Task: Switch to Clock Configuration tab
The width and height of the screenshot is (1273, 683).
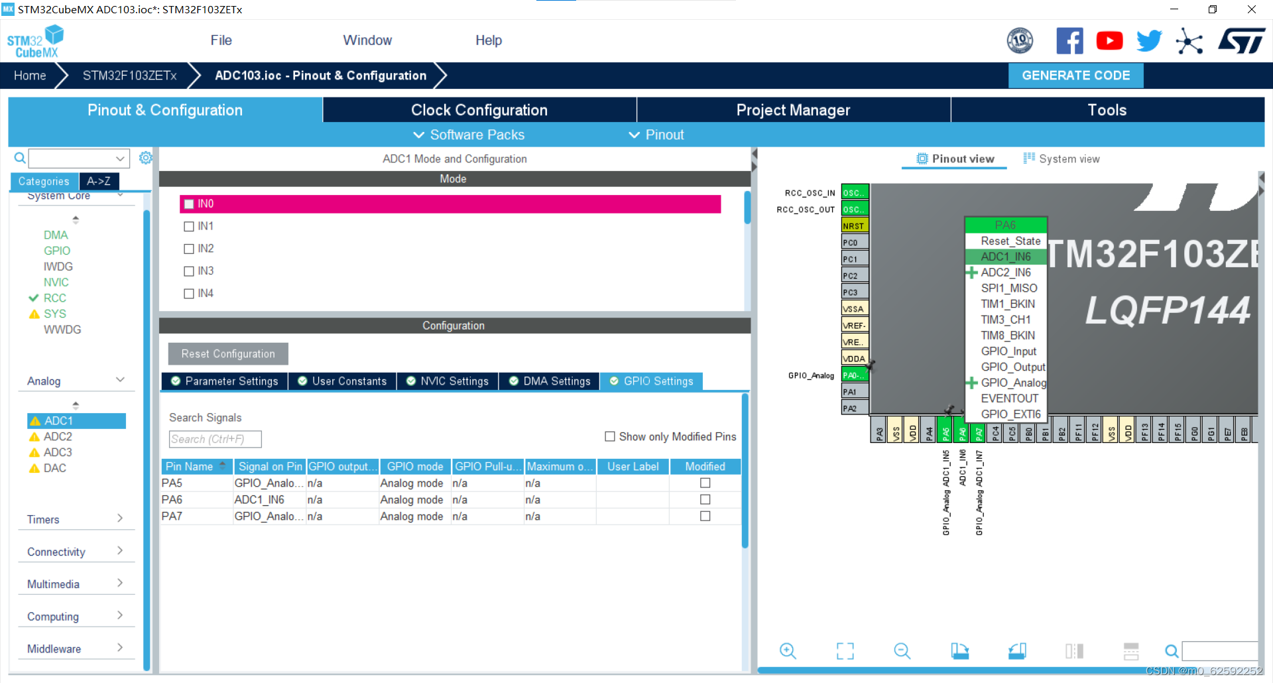Action: [479, 110]
